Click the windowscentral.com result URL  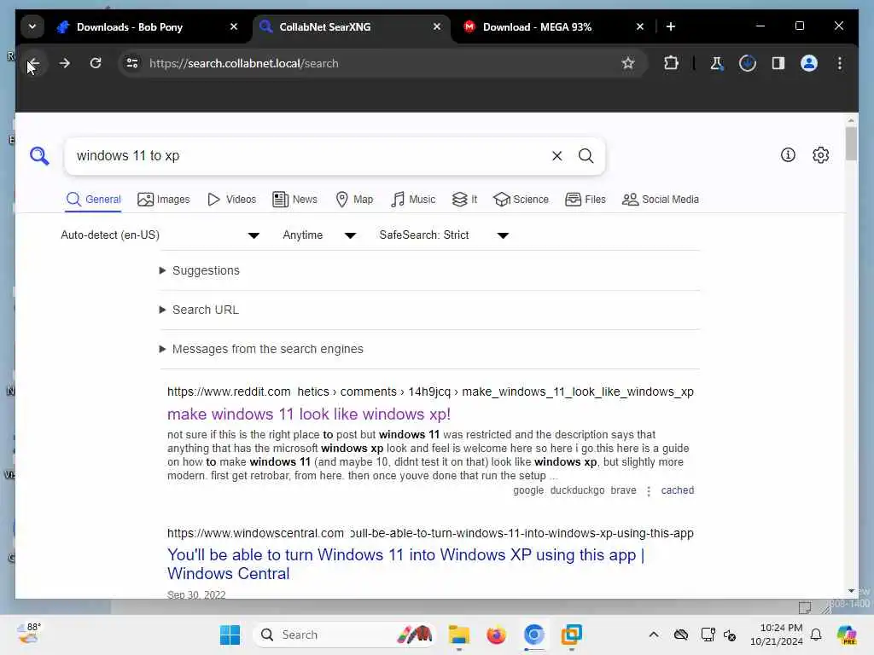pyautogui.click(x=430, y=534)
